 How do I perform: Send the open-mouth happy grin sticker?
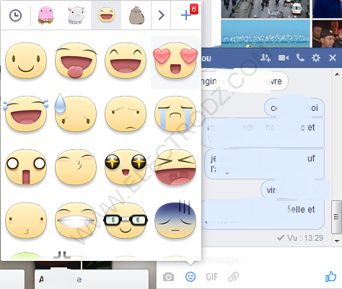(x=126, y=61)
